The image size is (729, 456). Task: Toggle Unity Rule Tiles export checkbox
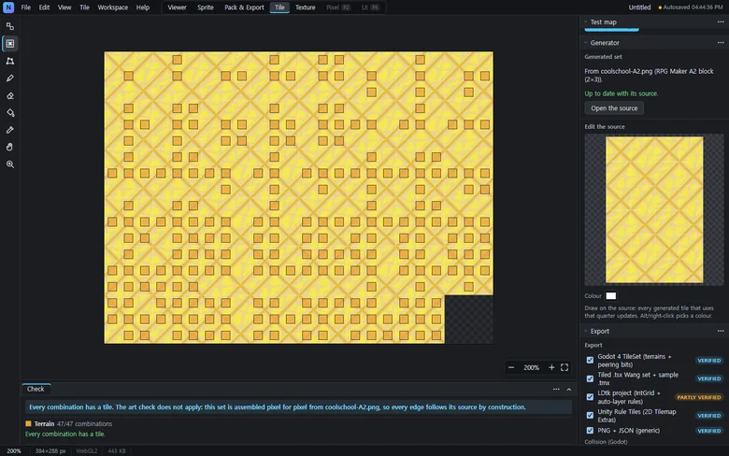click(590, 416)
